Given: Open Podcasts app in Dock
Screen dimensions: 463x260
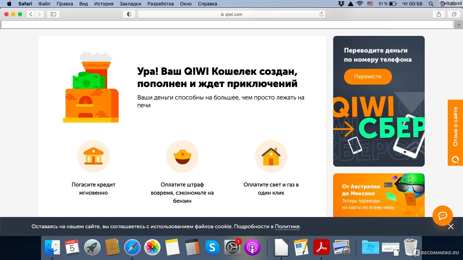Looking at the screenshot, I should point(252,247).
